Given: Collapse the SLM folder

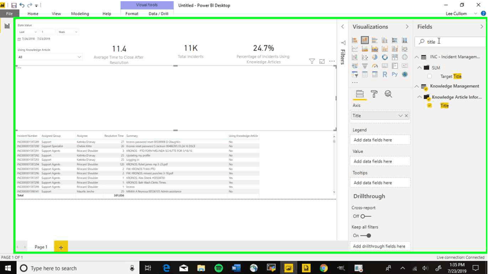Looking at the screenshot, I should pos(420,68).
